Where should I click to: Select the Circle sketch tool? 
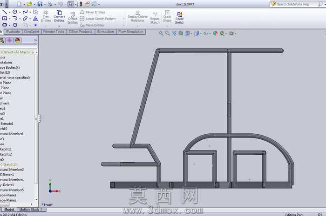tap(15, 12)
